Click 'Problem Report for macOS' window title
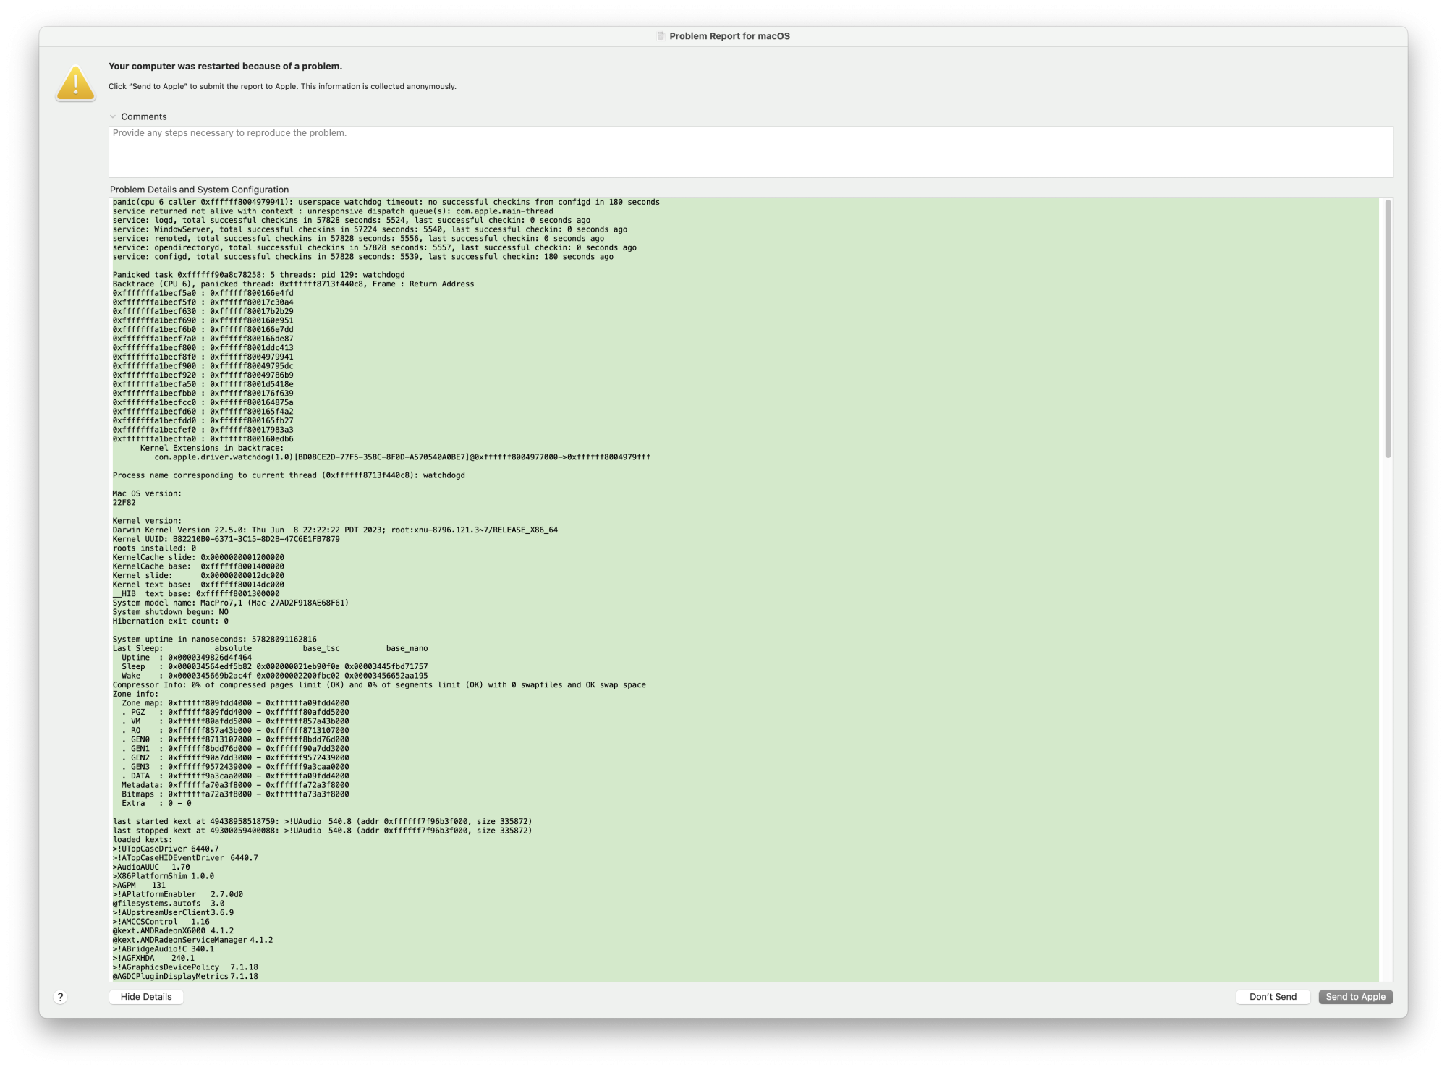The width and height of the screenshot is (1447, 1070). pos(729,36)
